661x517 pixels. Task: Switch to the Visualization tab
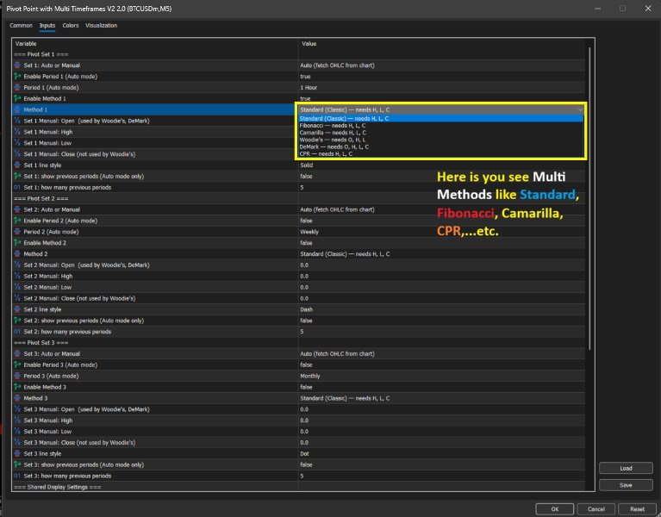coord(101,25)
